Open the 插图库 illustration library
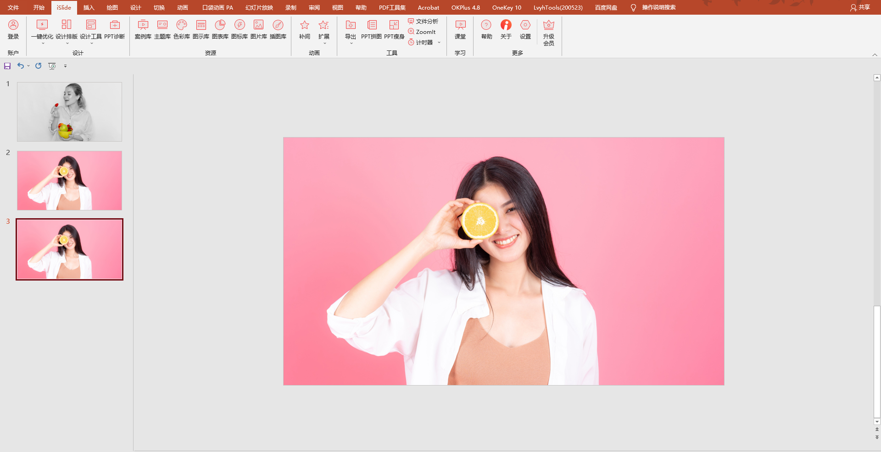The image size is (881, 452). click(x=278, y=29)
